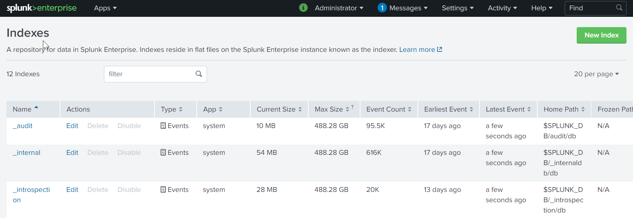This screenshot has width=633, height=218.
Task: Disable the _introspection index
Action: pos(129,190)
